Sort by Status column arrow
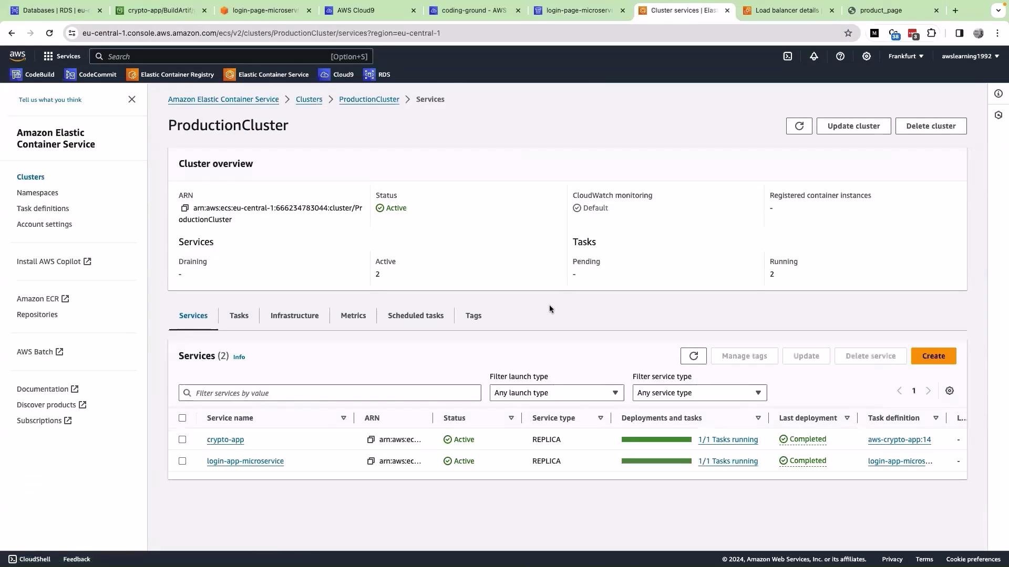1009x567 pixels. [511, 418]
